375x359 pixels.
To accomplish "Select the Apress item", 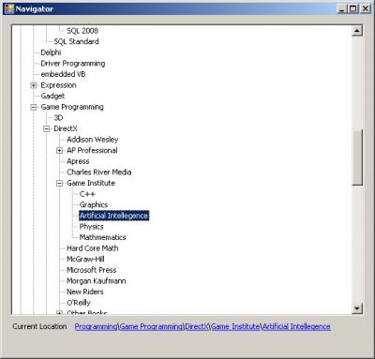I will [78, 161].
